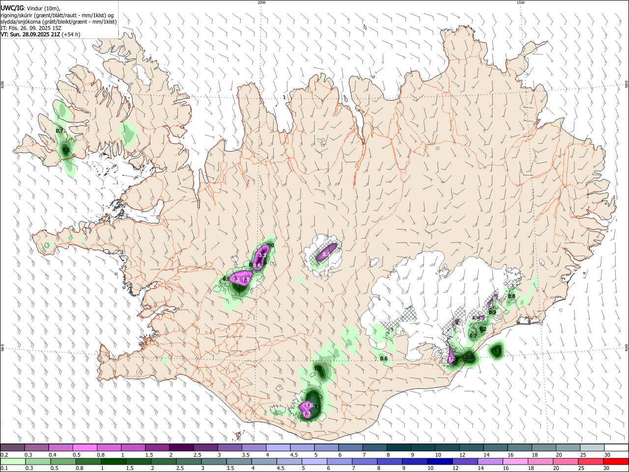Click the '20W' longitude label

(x=261, y=2)
